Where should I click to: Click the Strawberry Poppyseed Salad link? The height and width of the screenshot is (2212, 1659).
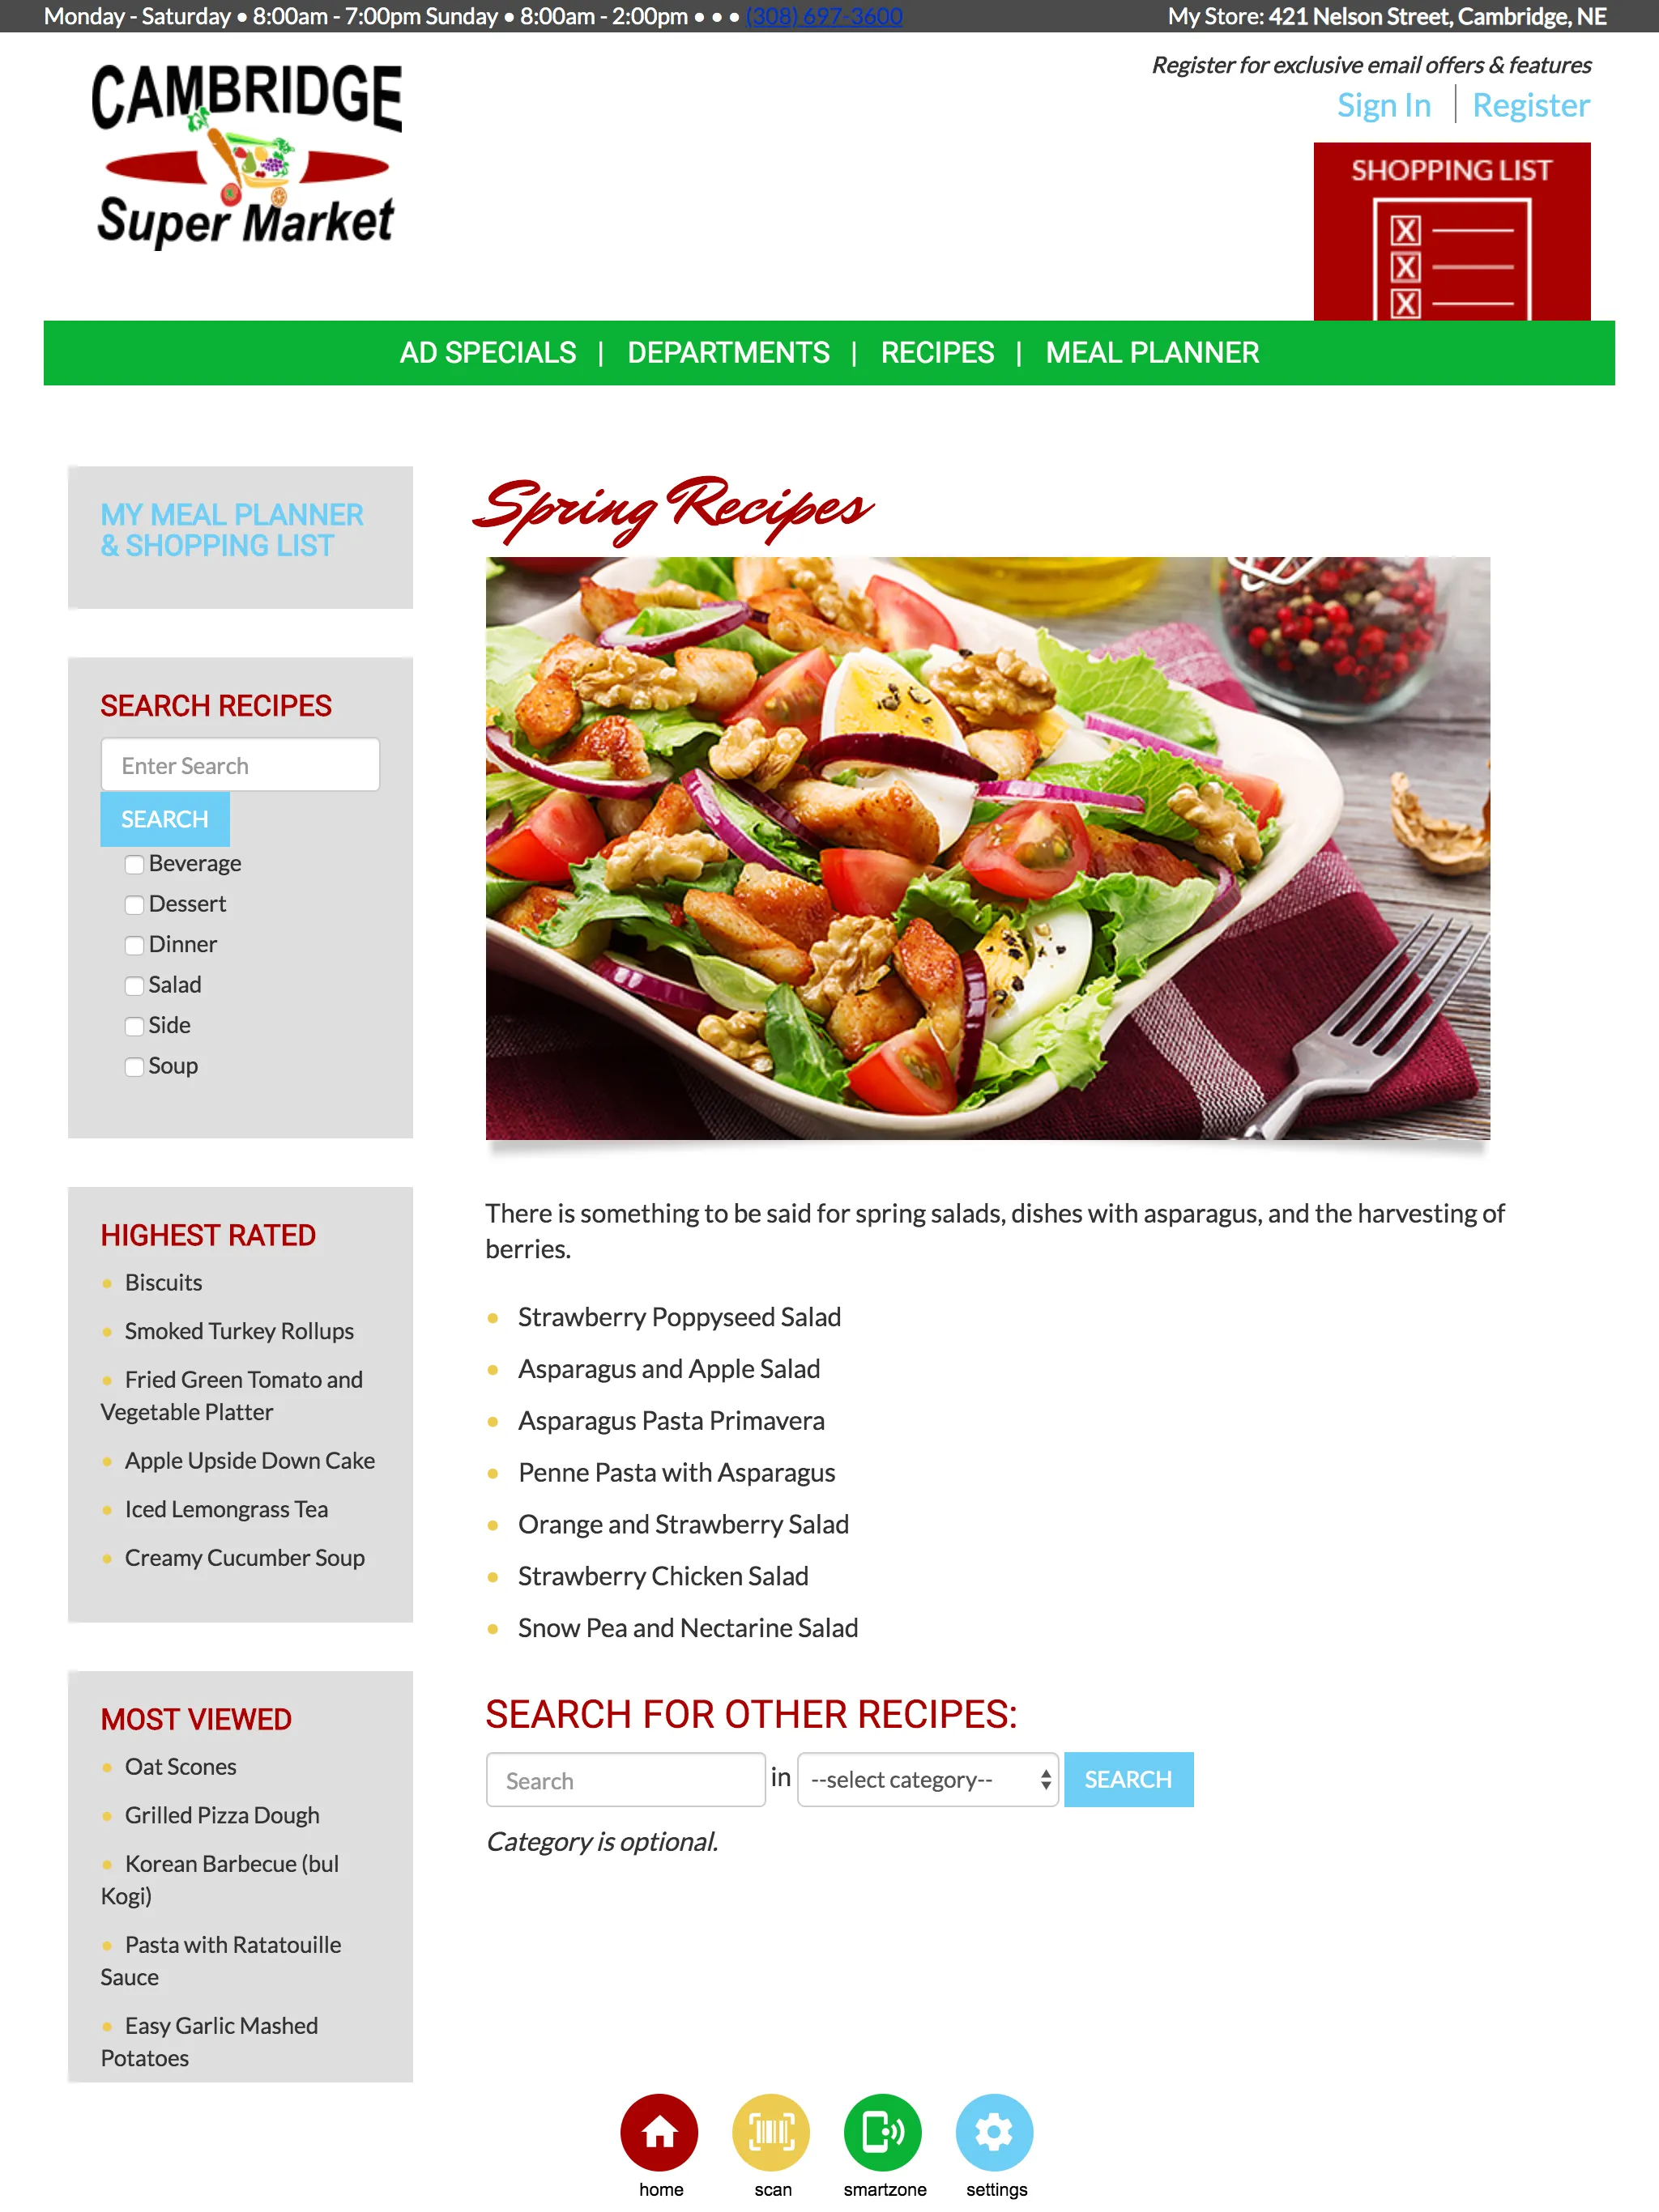pyautogui.click(x=678, y=1315)
